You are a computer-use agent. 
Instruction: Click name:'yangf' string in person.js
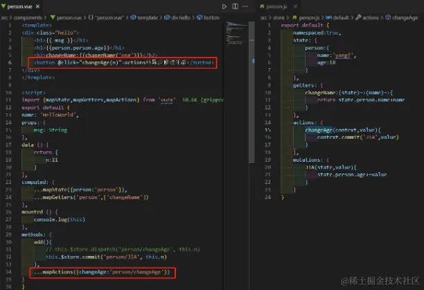pos(337,56)
